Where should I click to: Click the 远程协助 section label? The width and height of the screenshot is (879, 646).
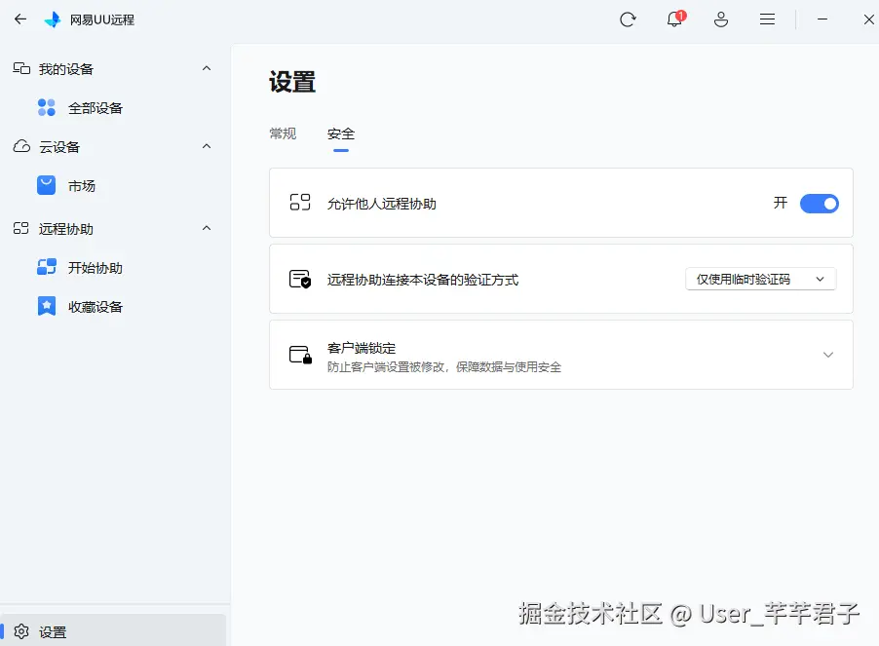tap(65, 229)
